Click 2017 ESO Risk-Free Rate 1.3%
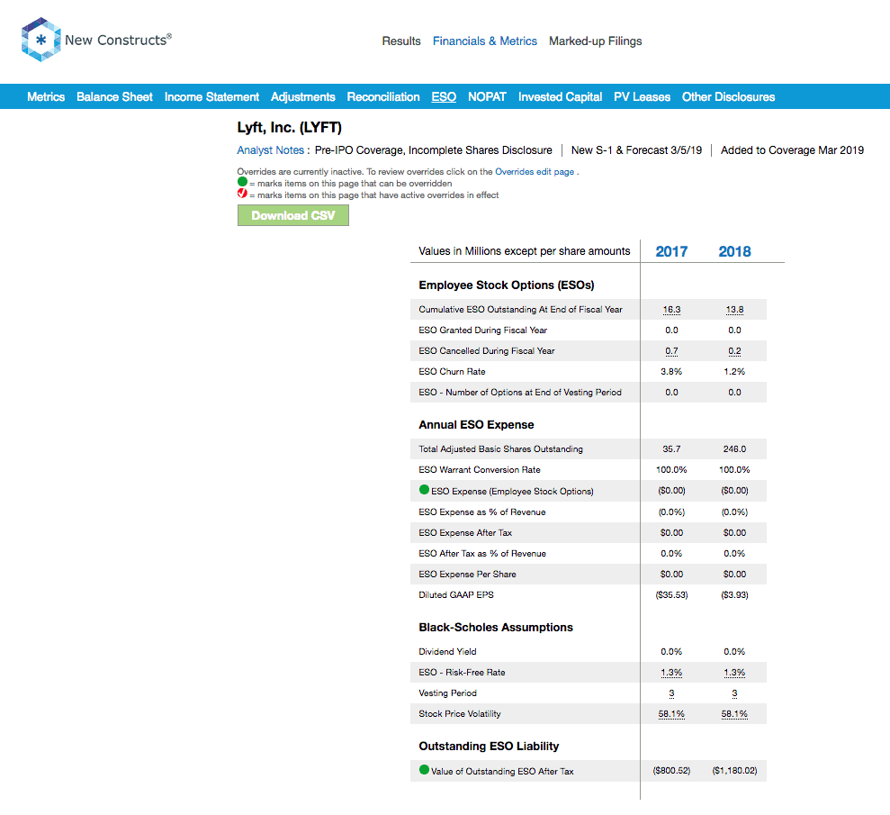The image size is (890, 815). [671, 673]
